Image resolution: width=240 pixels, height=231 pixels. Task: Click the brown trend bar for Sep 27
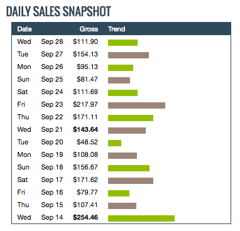click(128, 55)
